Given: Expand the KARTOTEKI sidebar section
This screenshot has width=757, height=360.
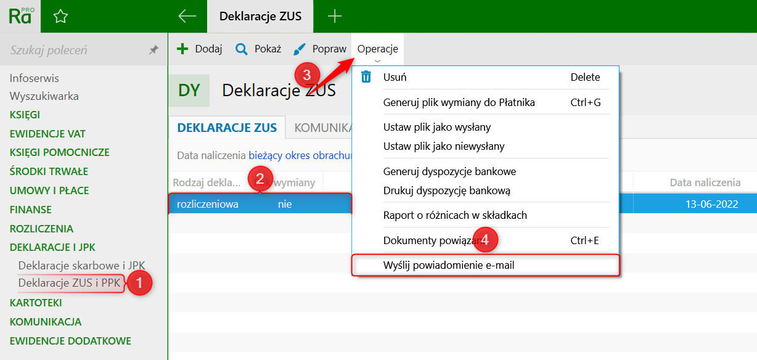Looking at the screenshot, I should pos(36,303).
